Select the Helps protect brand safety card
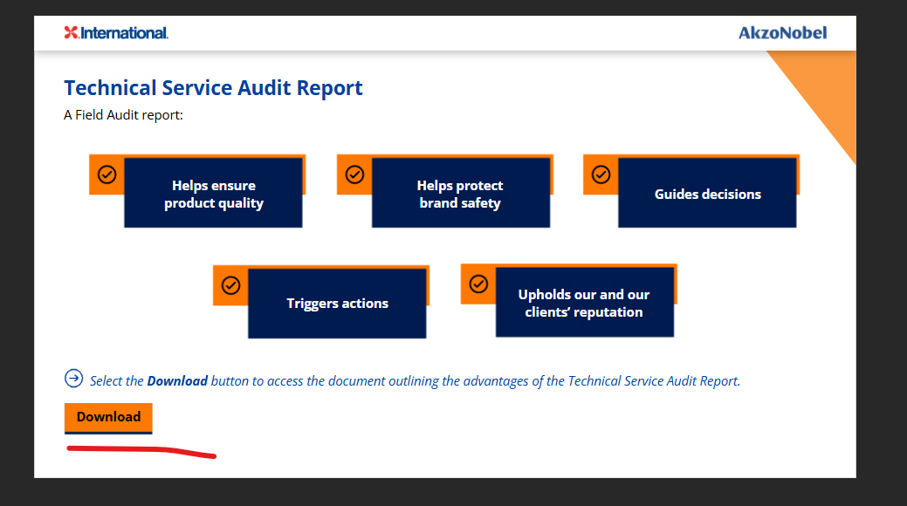The width and height of the screenshot is (907, 506). (460, 194)
